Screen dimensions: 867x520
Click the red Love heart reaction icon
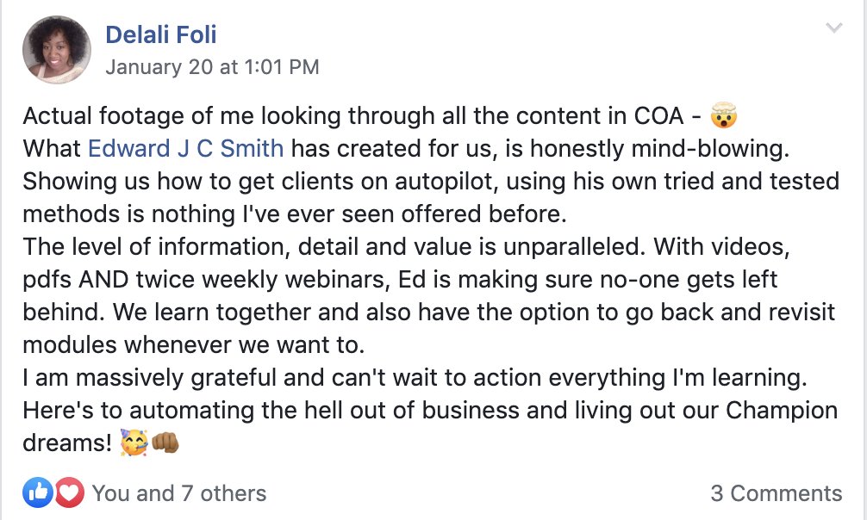pos(69,493)
